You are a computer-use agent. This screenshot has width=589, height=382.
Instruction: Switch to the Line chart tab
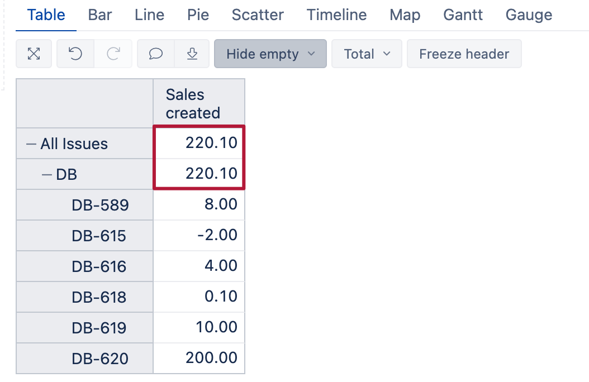click(149, 15)
